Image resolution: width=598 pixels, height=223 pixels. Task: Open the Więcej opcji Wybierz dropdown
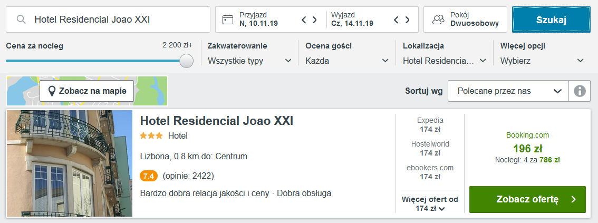[542, 61]
